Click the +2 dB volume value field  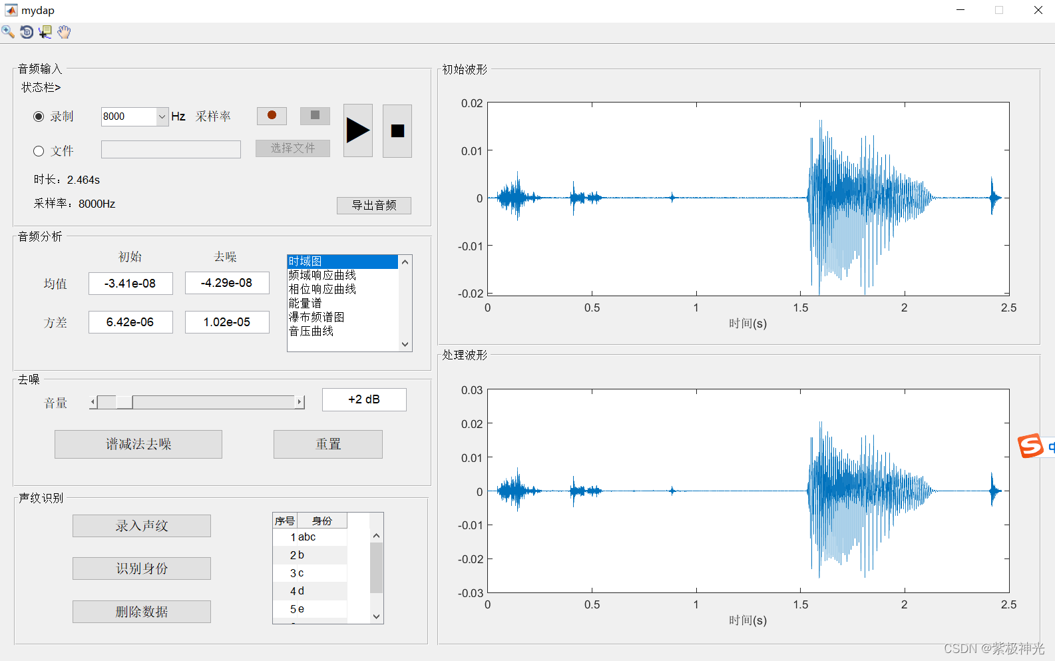pyautogui.click(x=364, y=399)
